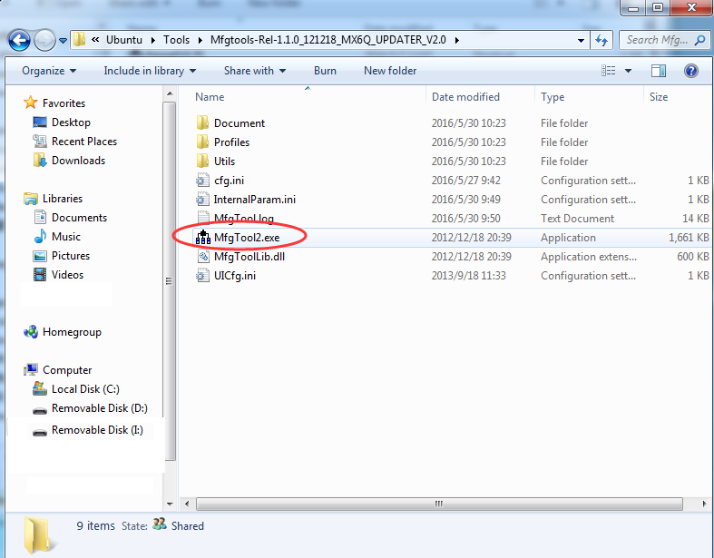Click the folder icon in address bar
The width and height of the screenshot is (714, 558).
79,40
